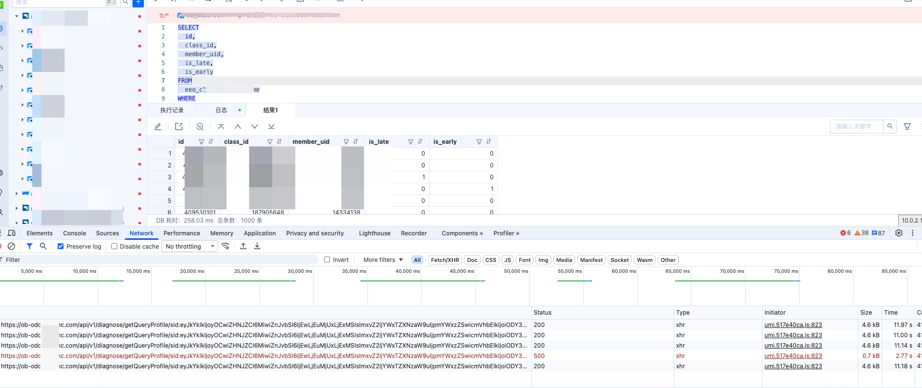The width and height of the screenshot is (922, 388).
Task: Open DevTools settings gear
Action: [x=899, y=233]
